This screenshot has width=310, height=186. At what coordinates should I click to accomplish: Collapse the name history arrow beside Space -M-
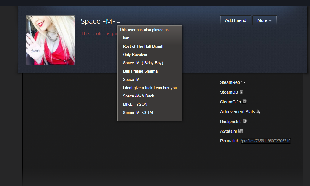coord(119,23)
